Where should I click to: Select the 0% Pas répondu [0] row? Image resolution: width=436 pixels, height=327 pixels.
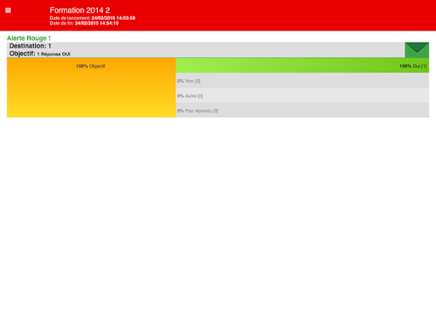302,110
